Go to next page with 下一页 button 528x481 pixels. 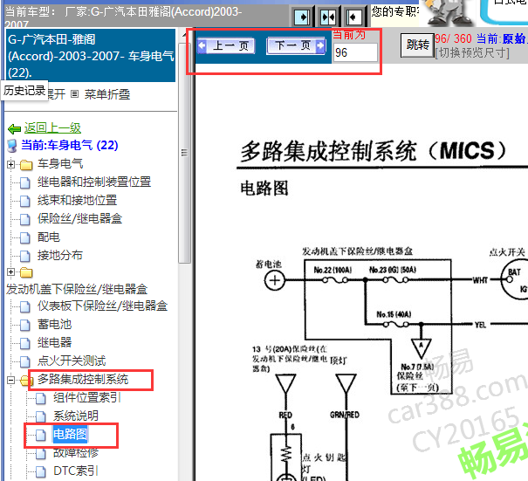pyautogui.click(x=296, y=45)
